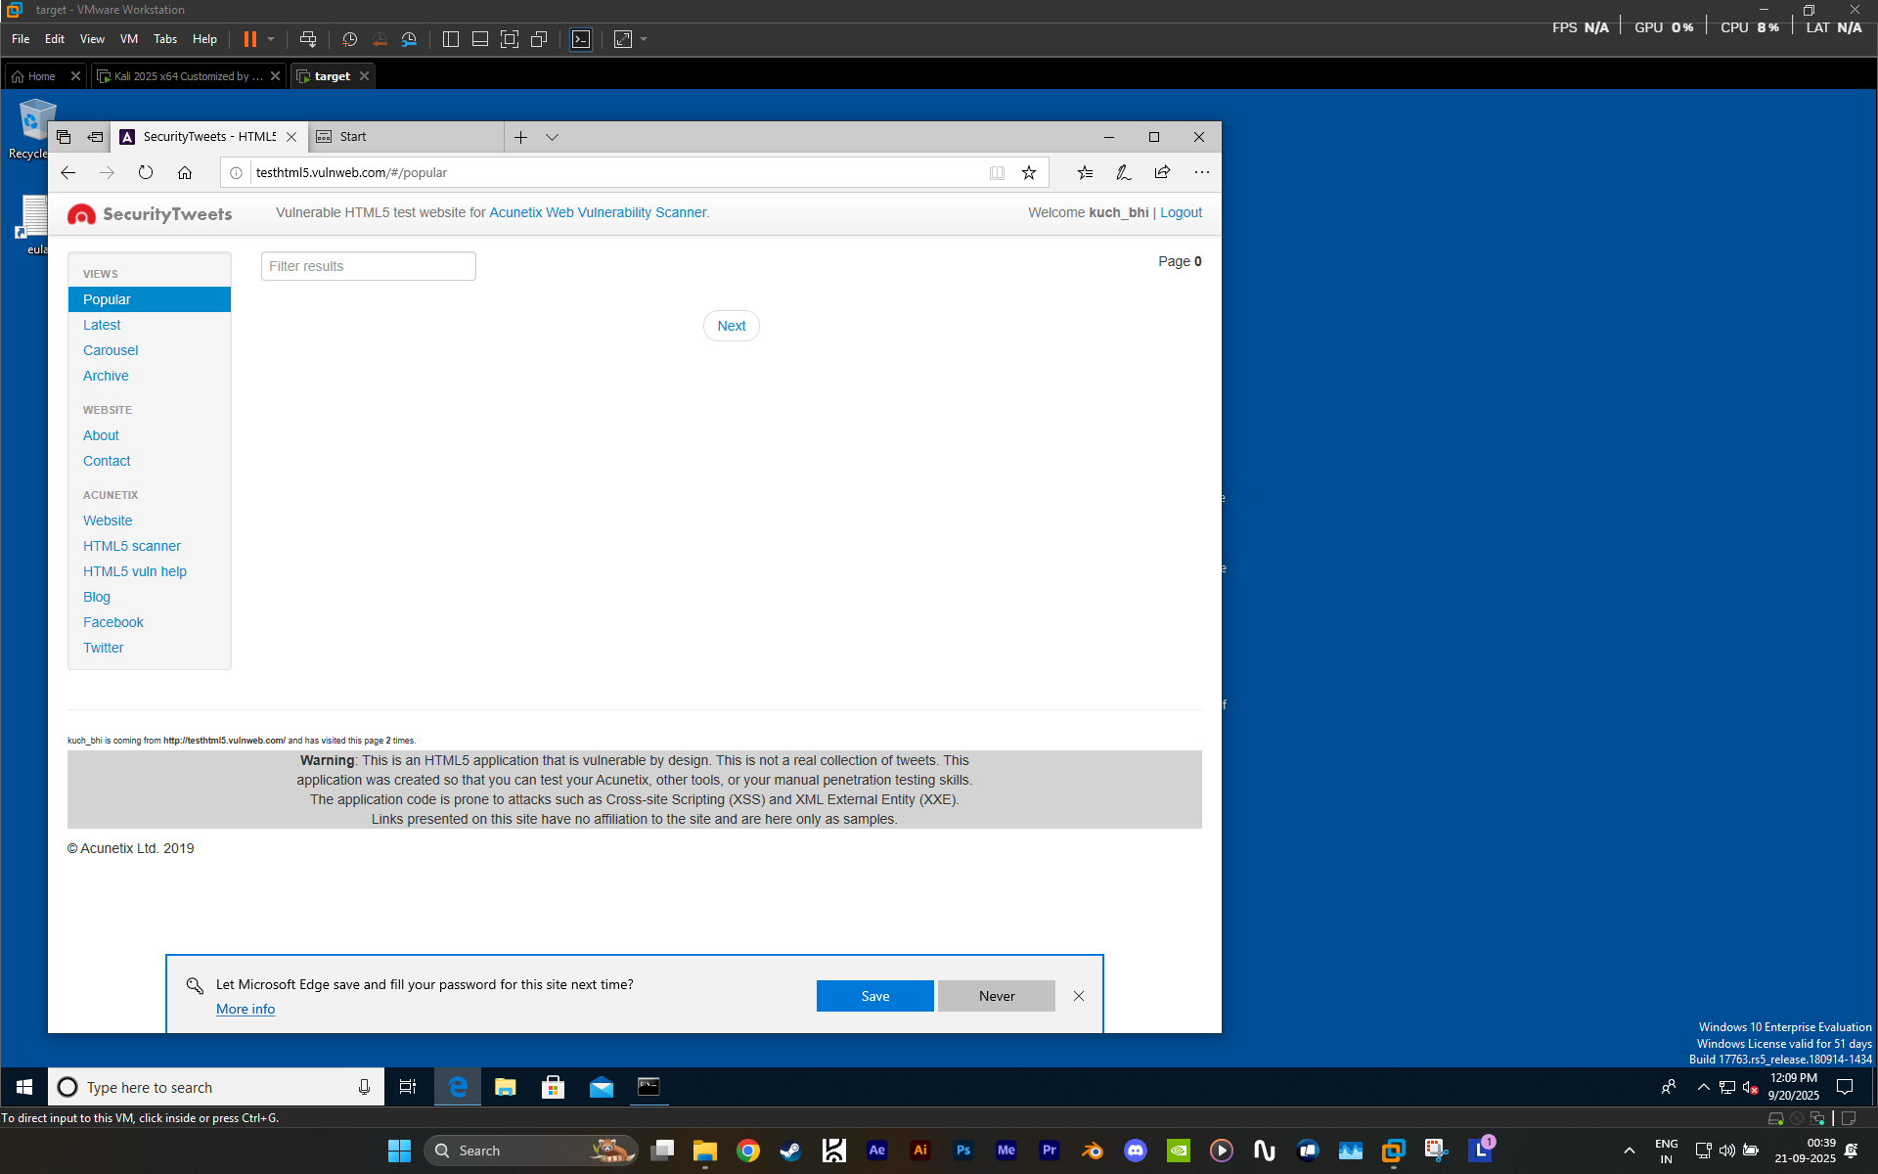
Task: Open the add notes pen icon
Action: [1123, 172]
